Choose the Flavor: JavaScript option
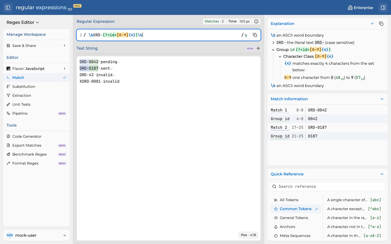This screenshot has height=244, width=391. [36, 69]
